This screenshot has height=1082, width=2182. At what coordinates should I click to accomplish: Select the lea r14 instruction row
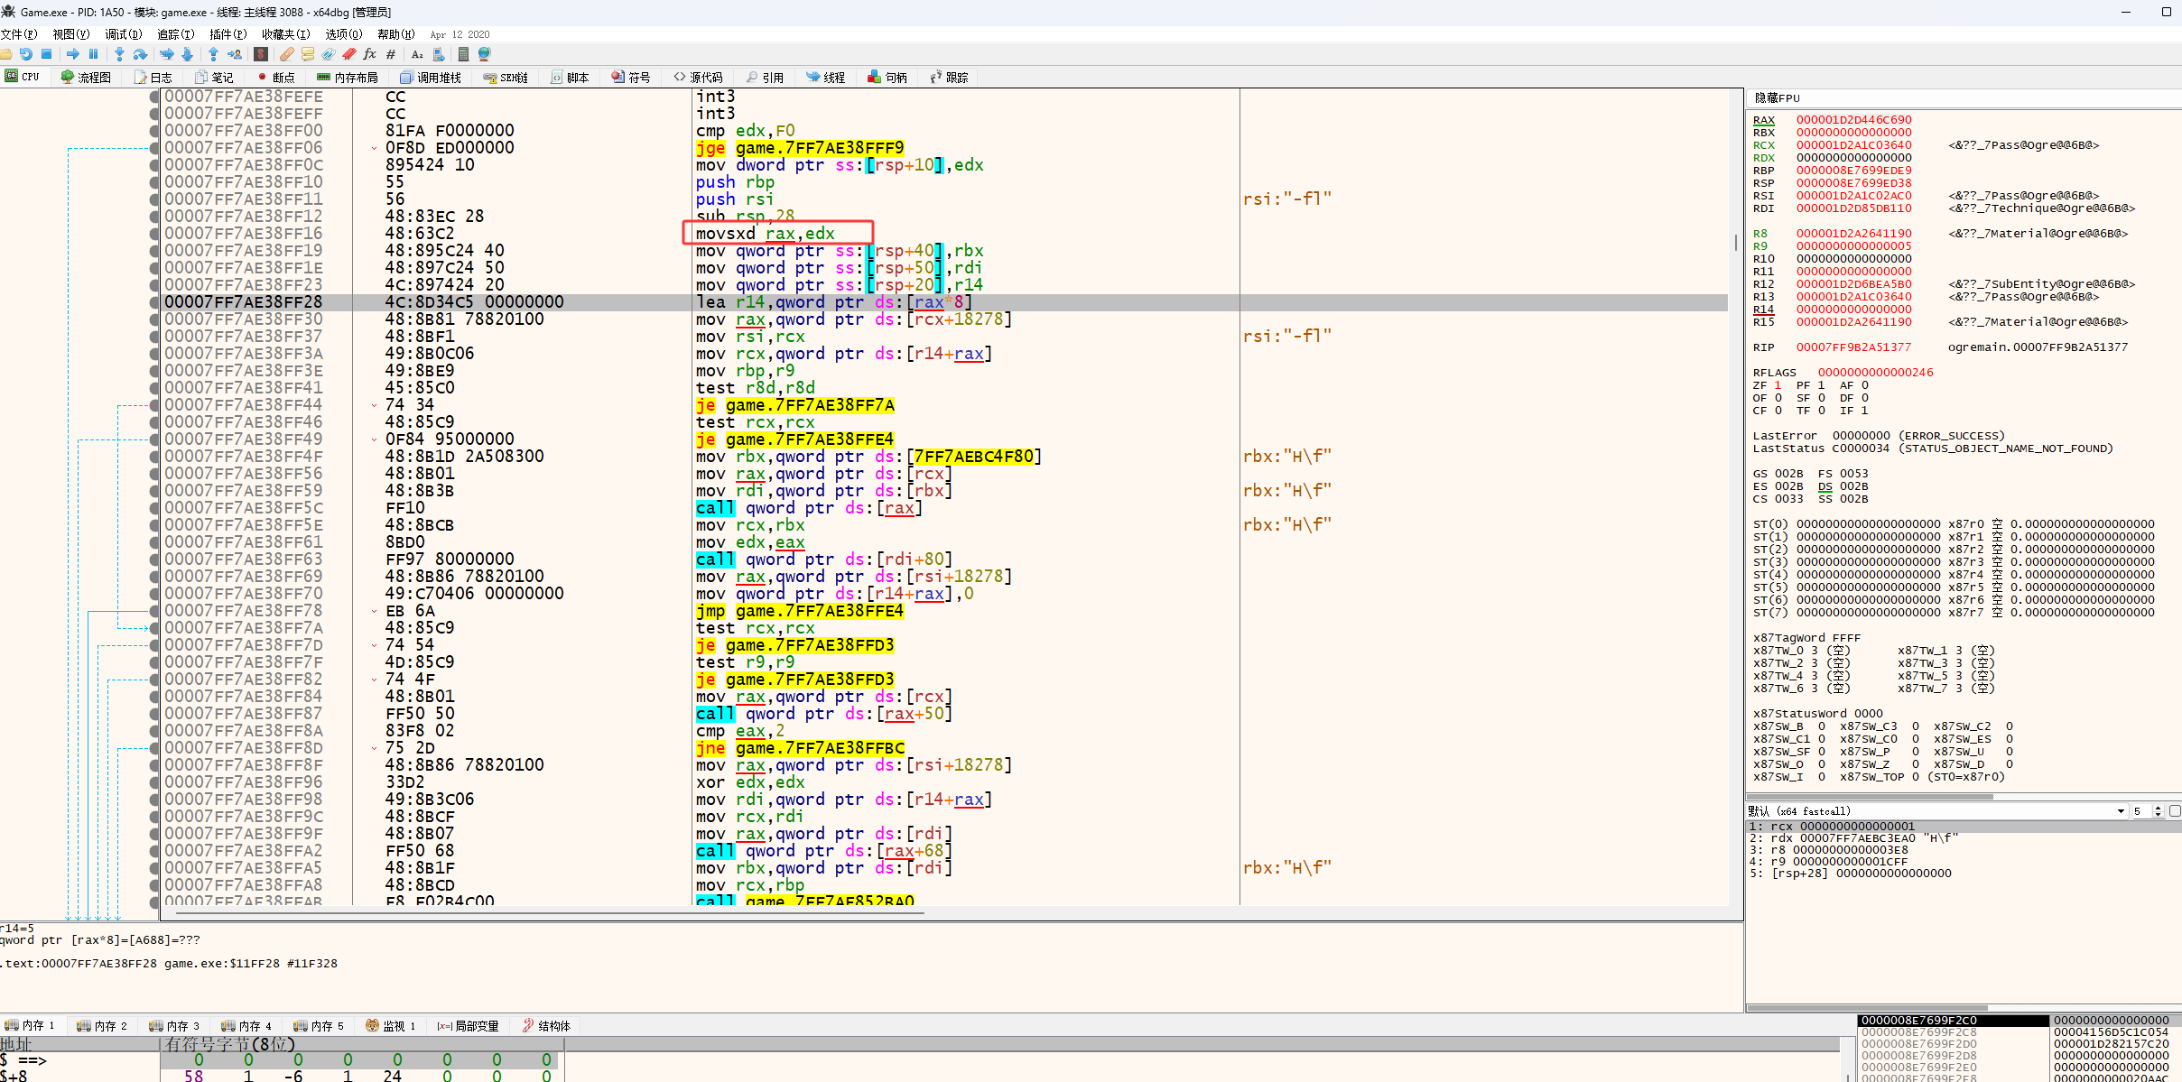point(832,302)
